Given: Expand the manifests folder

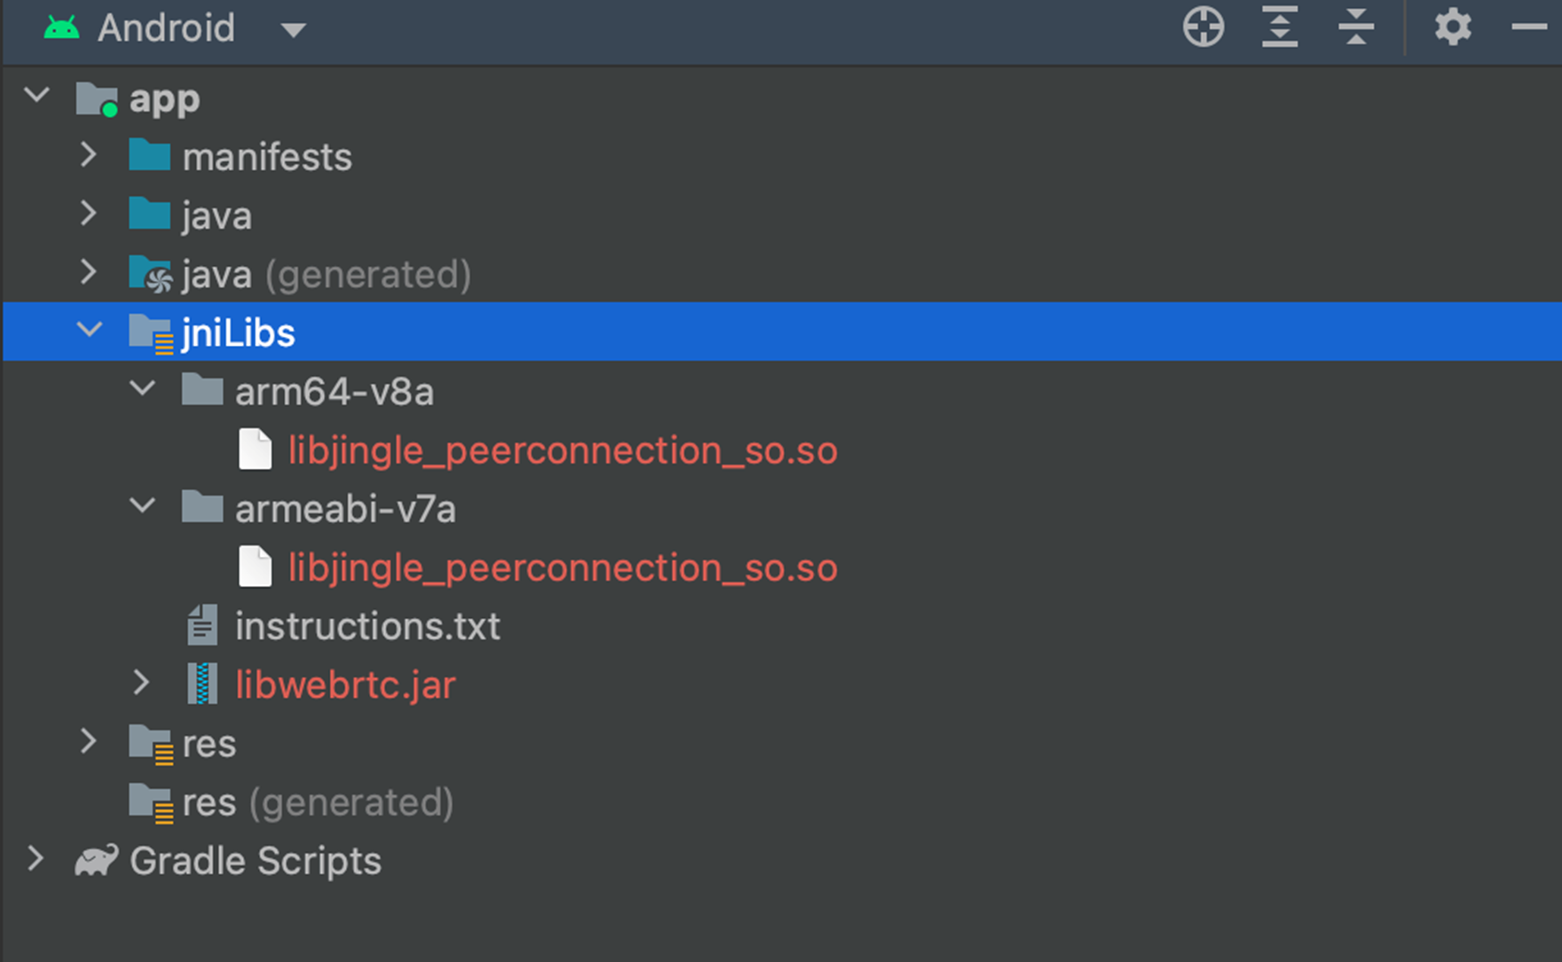Looking at the screenshot, I should point(89,155).
